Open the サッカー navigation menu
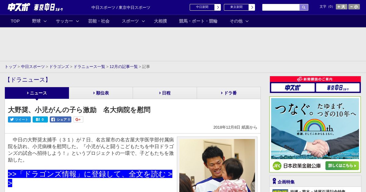366x192 pixels. click(x=64, y=21)
